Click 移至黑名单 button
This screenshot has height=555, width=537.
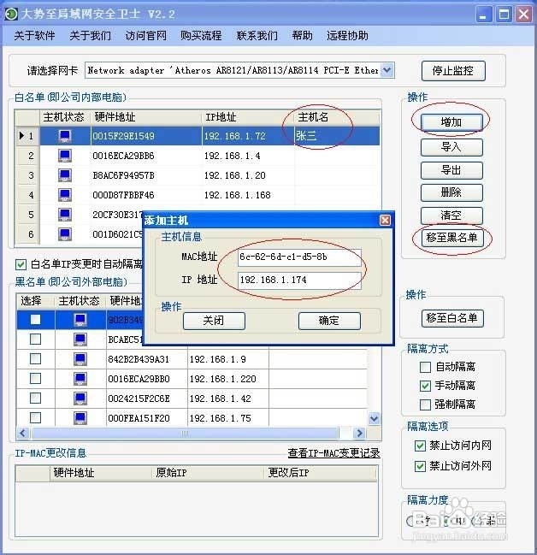pyautogui.click(x=452, y=238)
